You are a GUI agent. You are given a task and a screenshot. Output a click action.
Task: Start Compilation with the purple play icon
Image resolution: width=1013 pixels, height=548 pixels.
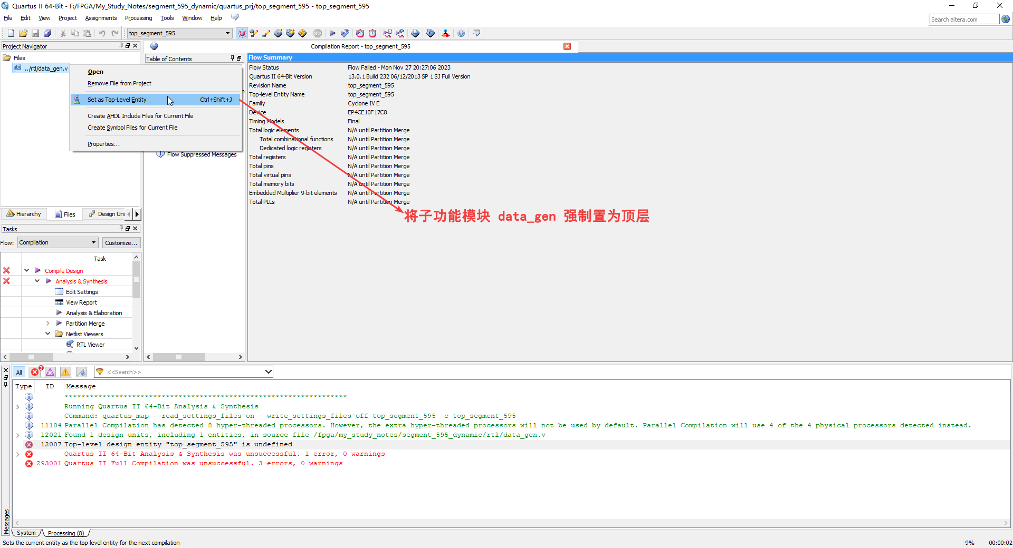coord(333,33)
